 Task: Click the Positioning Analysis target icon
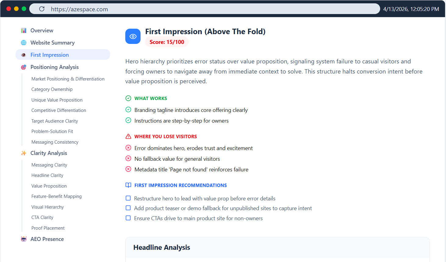click(24, 67)
